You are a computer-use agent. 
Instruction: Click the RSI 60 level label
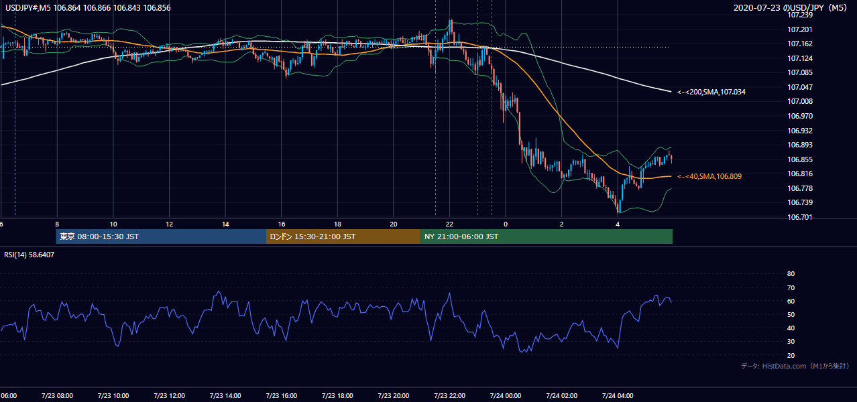point(791,301)
